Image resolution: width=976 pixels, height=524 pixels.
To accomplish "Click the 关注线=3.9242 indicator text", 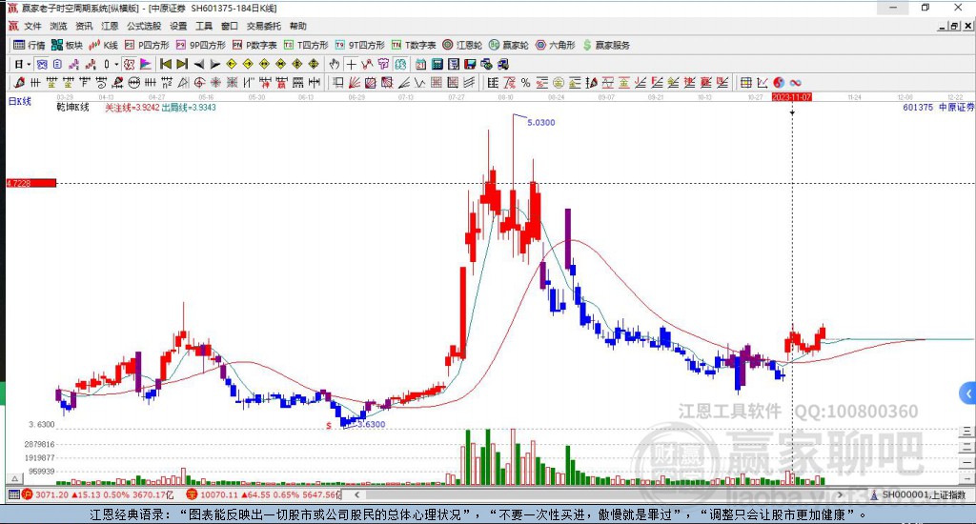I will [132, 108].
